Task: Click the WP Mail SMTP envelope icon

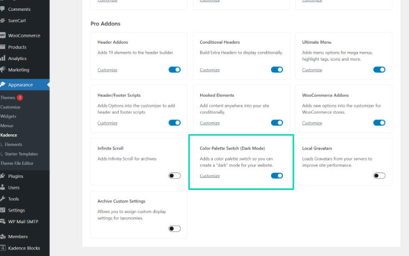Action: point(3,222)
